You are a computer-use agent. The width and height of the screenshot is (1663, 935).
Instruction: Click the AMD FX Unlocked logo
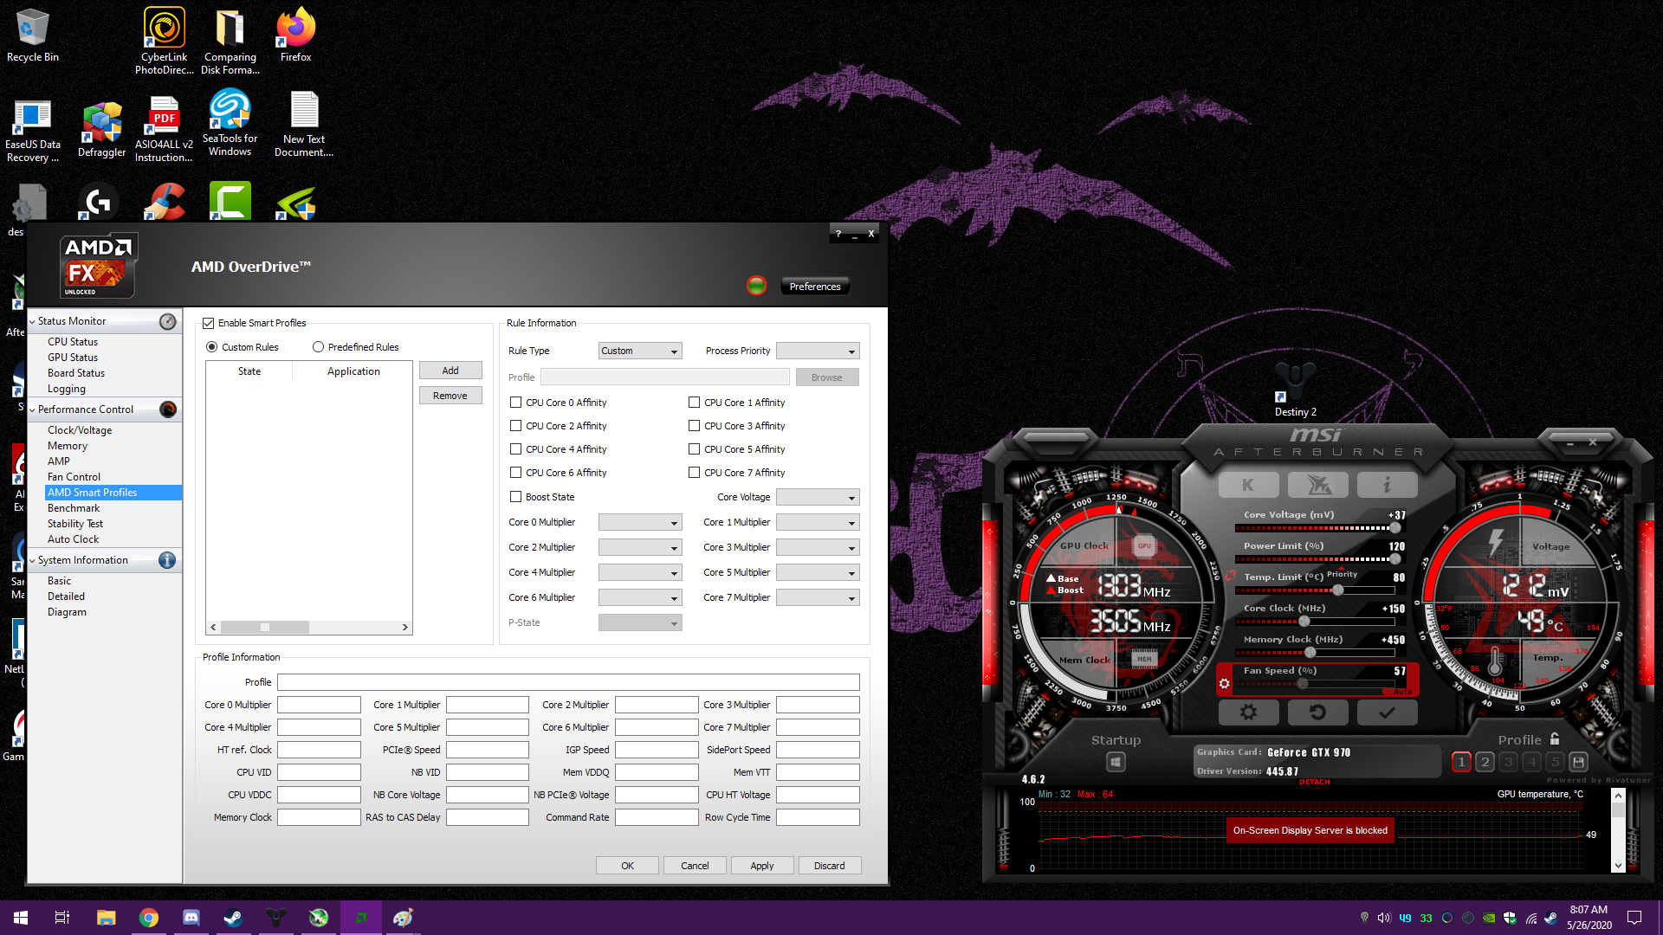98,266
